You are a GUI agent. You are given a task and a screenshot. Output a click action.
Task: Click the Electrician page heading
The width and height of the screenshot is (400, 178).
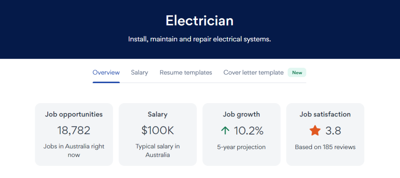tap(200, 21)
